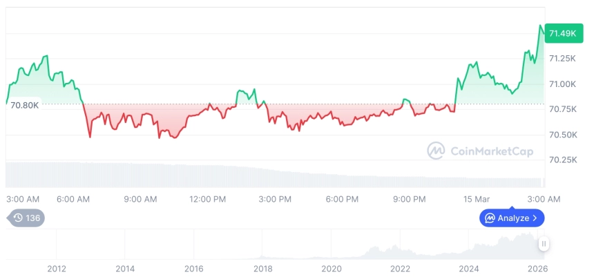
Task: Select the 2012 mark on the year timeline
Action: click(57, 268)
